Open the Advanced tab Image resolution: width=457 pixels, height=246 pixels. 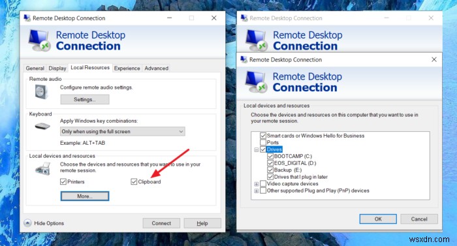(x=157, y=69)
